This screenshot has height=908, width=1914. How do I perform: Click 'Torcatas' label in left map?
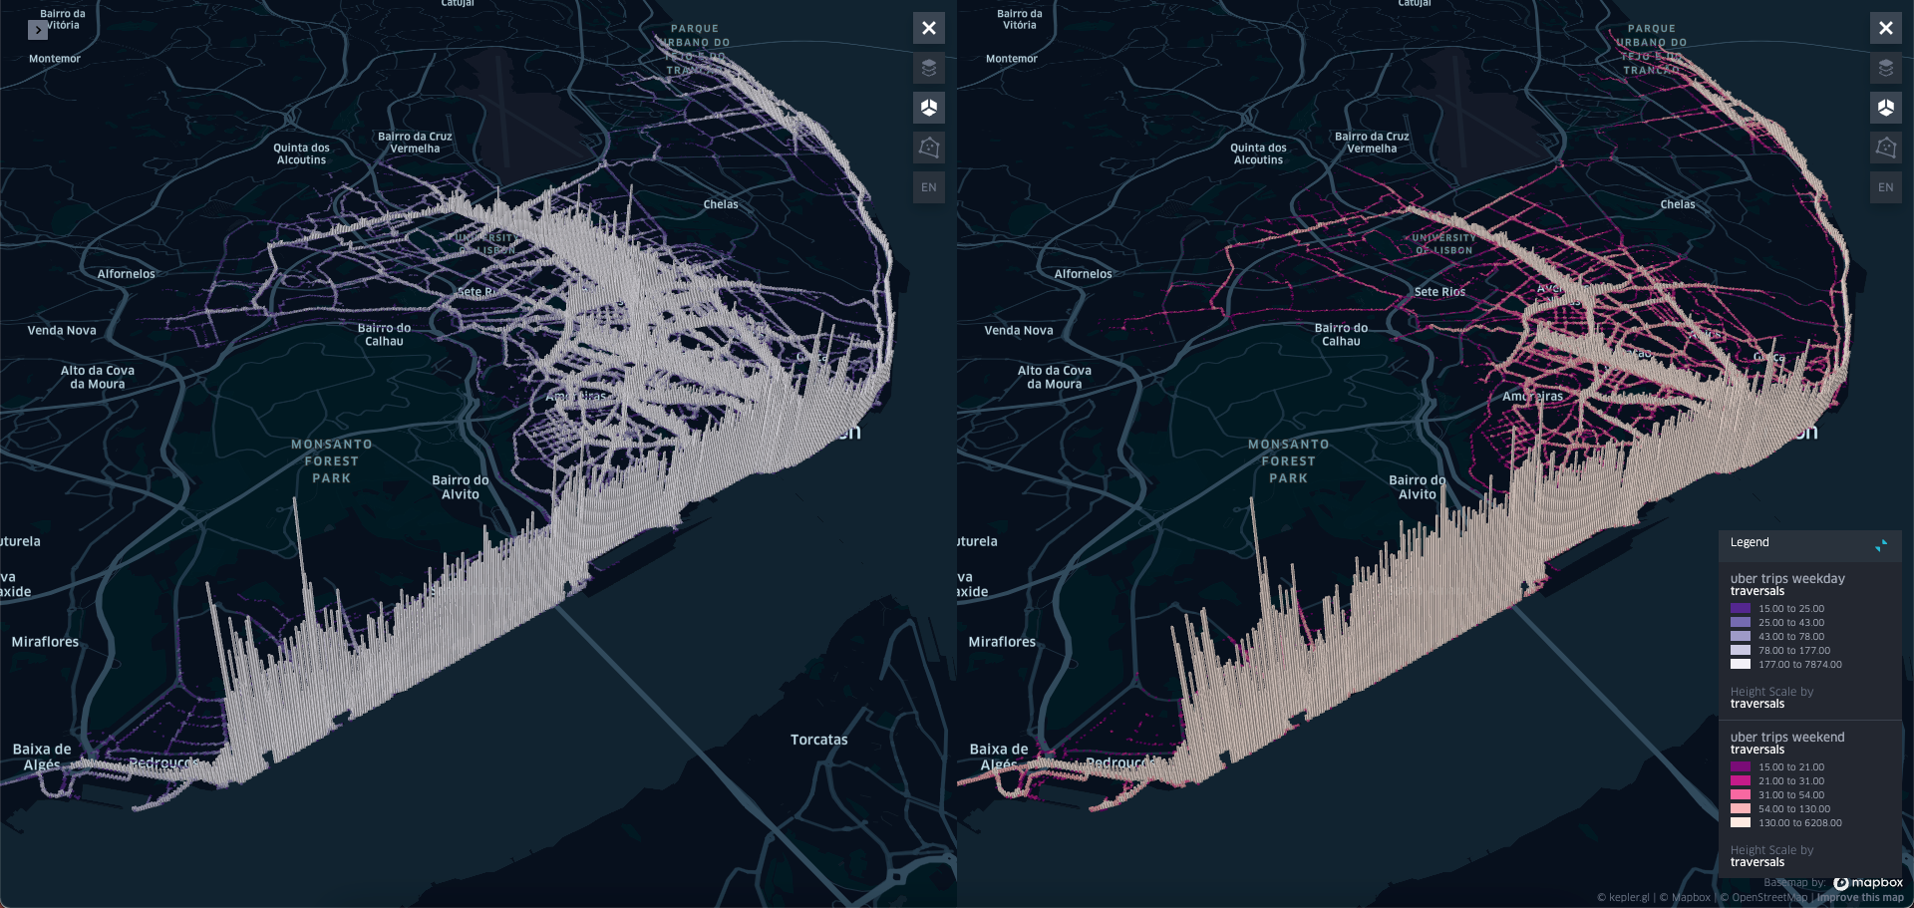(x=818, y=740)
